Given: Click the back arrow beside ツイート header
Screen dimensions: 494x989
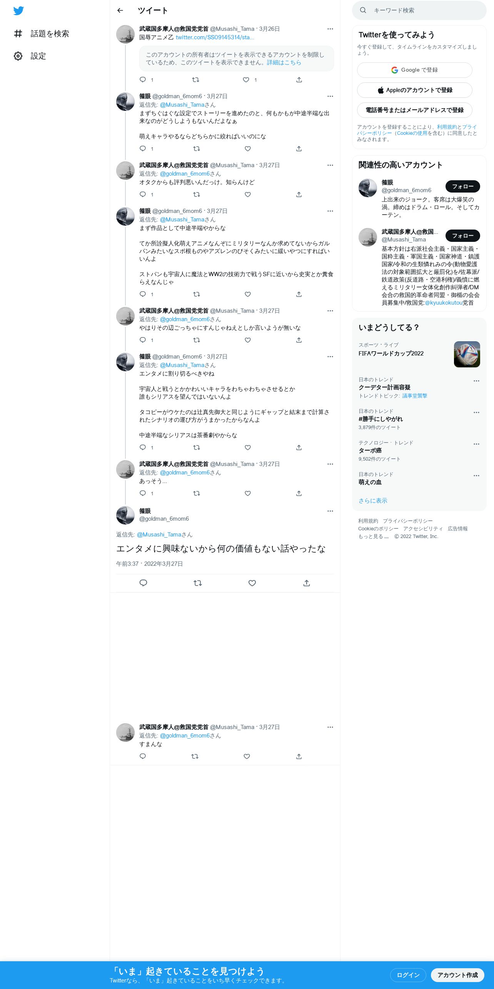Looking at the screenshot, I should pyautogui.click(x=120, y=10).
